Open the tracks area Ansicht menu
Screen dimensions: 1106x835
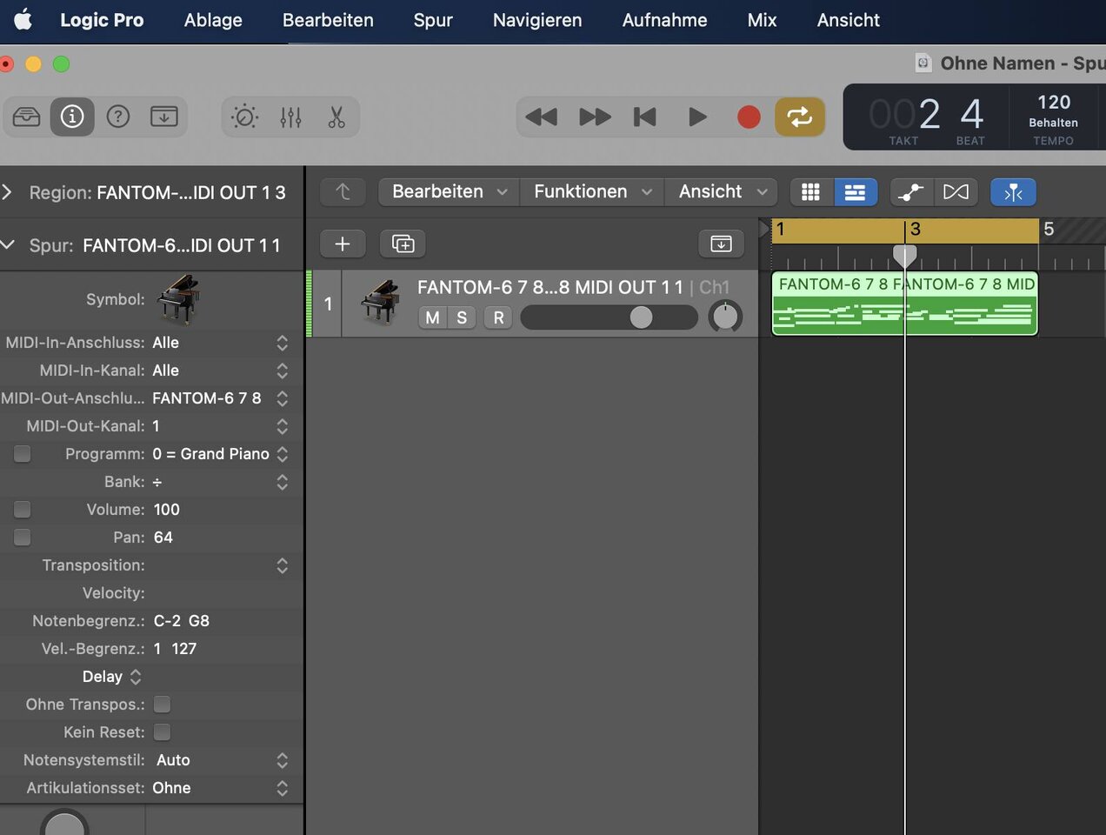[722, 192]
